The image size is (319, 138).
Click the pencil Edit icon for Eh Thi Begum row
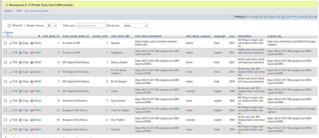tap(11, 81)
